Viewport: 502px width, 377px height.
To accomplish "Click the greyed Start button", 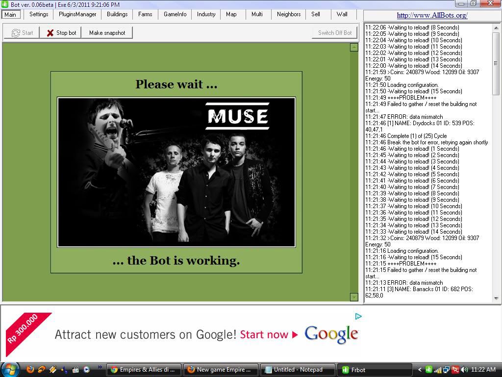I will click(22, 33).
